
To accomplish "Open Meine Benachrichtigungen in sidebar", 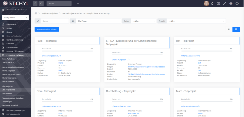I will [13, 67].
